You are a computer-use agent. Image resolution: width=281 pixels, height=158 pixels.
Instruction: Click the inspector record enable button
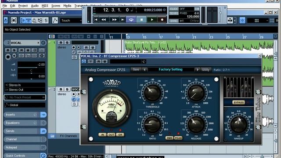(8, 57)
